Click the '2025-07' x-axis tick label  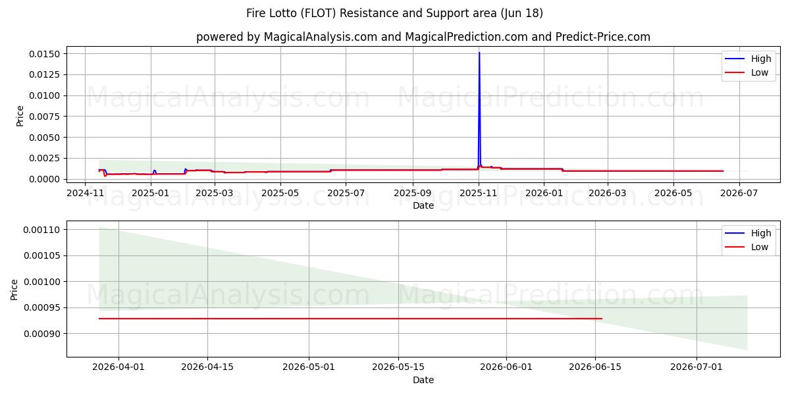point(346,193)
